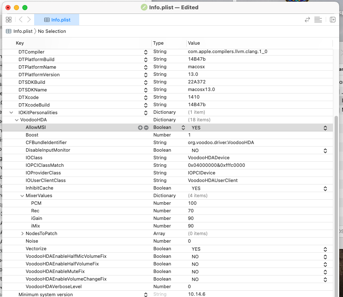
Task: Click the vertical scrollbar of the plist editor
Action: click(x=336, y=206)
